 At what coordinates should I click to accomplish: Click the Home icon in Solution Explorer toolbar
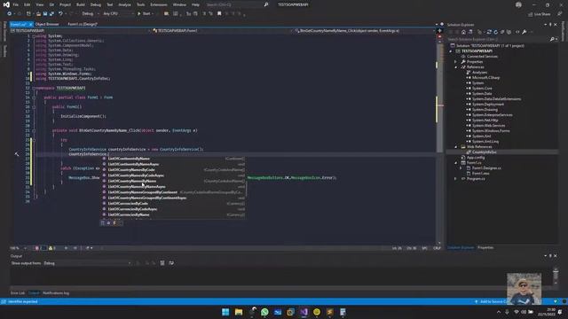coord(463,32)
